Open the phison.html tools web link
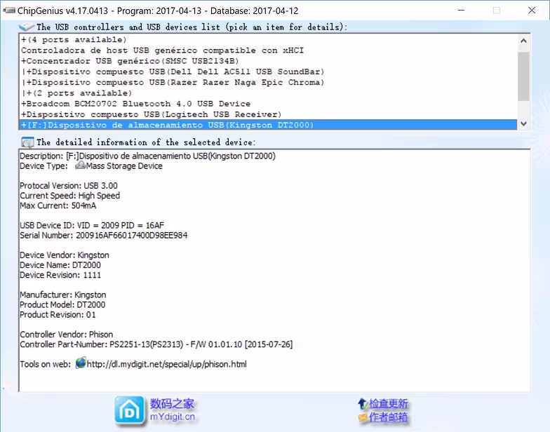Viewport: 550px width, 432px height. click(x=167, y=365)
